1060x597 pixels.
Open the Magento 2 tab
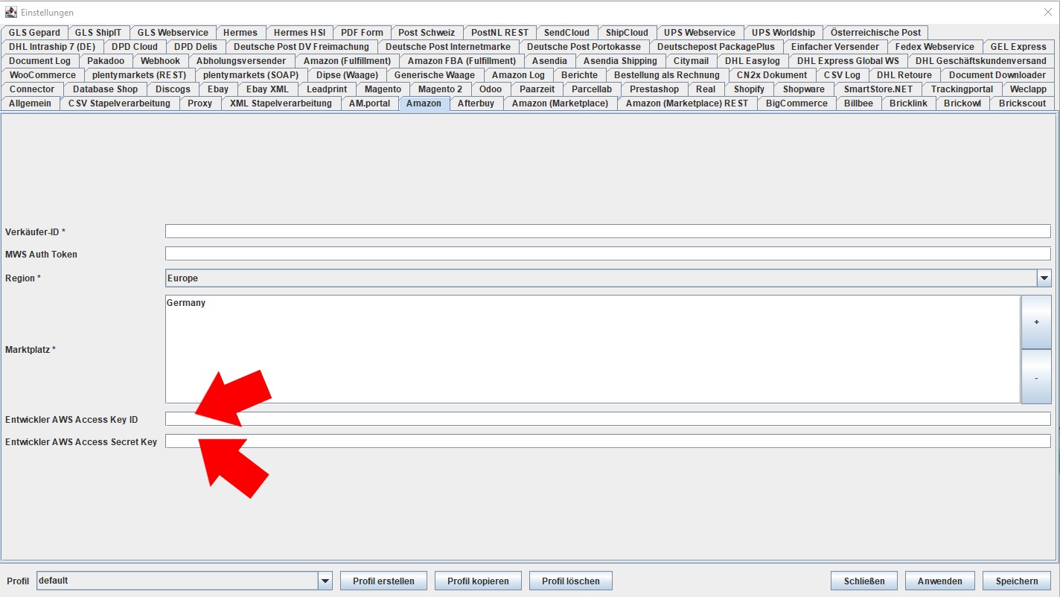tap(440, 89)
